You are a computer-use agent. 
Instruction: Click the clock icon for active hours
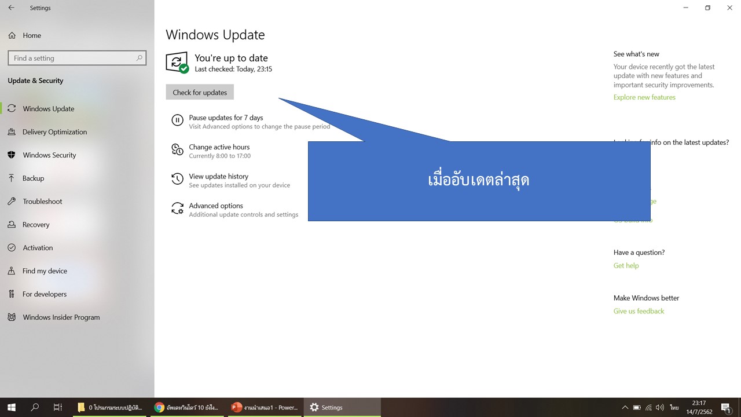177,150
